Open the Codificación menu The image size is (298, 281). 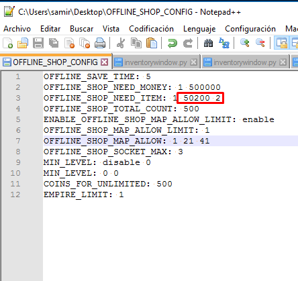[151, 29]
